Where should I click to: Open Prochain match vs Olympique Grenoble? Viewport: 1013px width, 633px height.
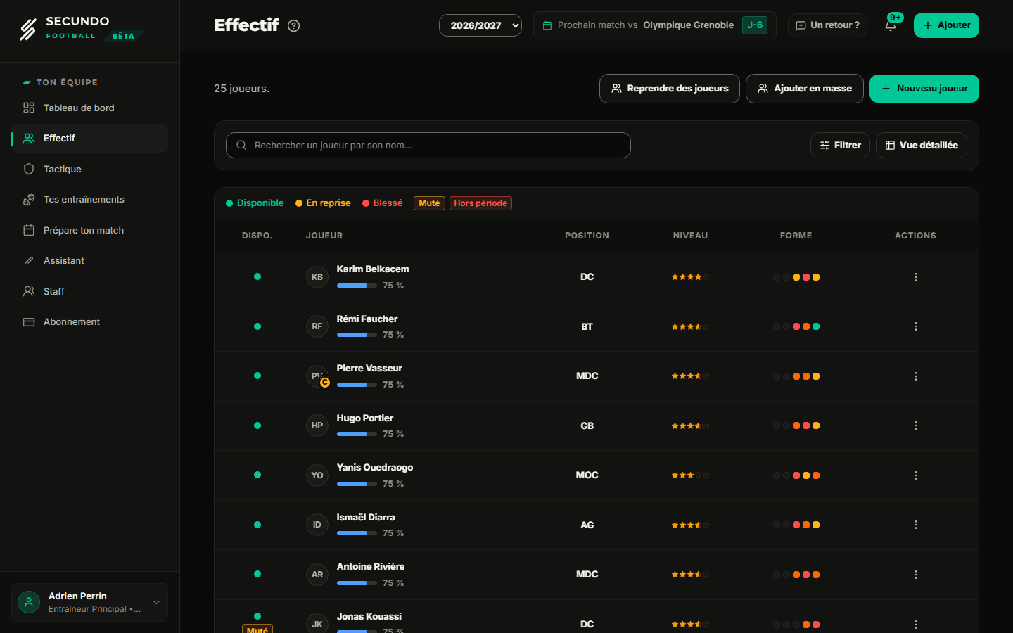[x=655, y=25]
